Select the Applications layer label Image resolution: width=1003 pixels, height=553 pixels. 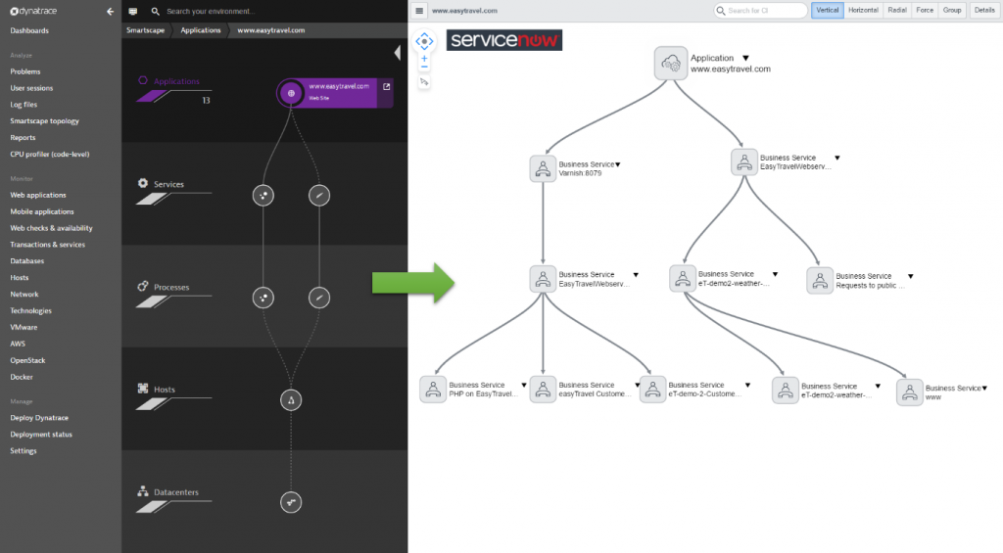pos(176,81)
